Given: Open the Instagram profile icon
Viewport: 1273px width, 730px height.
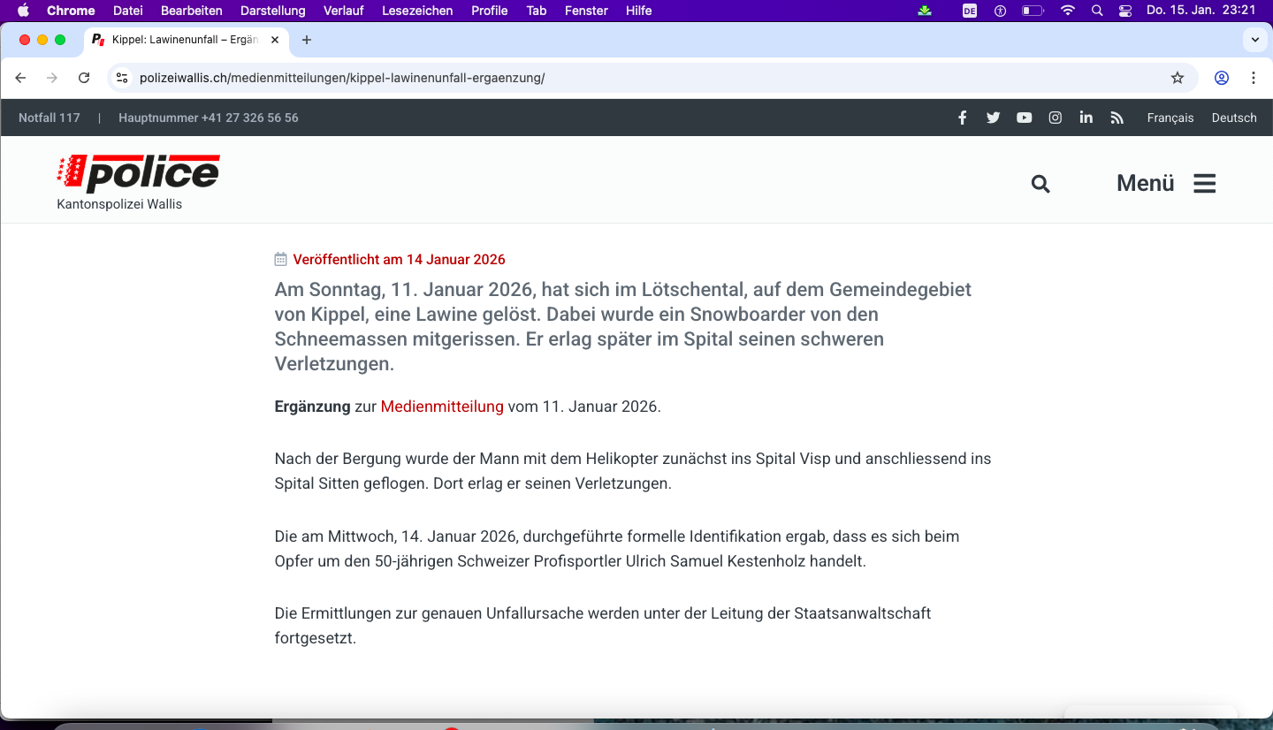Looking at the screenshot, I should coord(1055,118).
